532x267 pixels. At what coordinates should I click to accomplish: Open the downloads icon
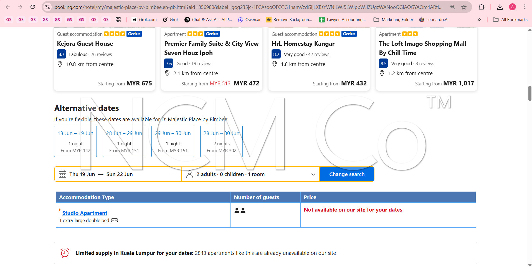(x=500, y=7)
